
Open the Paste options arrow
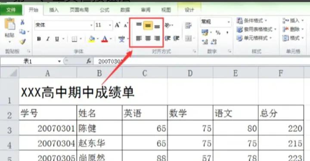(9, 42)
